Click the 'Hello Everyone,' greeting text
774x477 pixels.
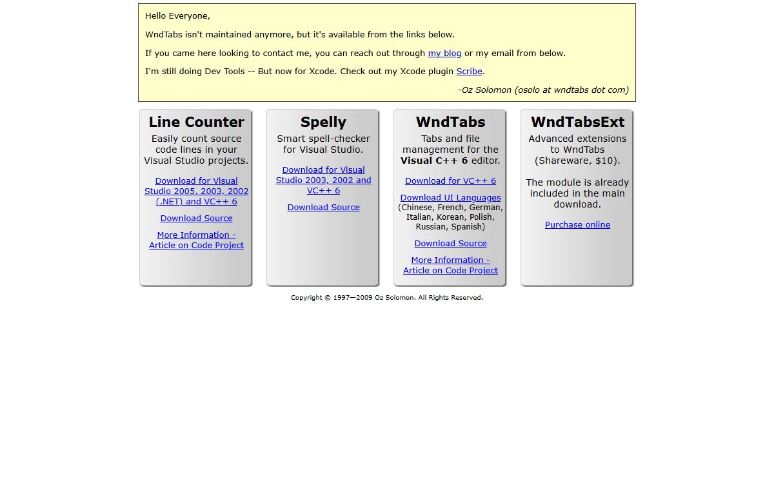pyautogui.click(x=177, y=15)
